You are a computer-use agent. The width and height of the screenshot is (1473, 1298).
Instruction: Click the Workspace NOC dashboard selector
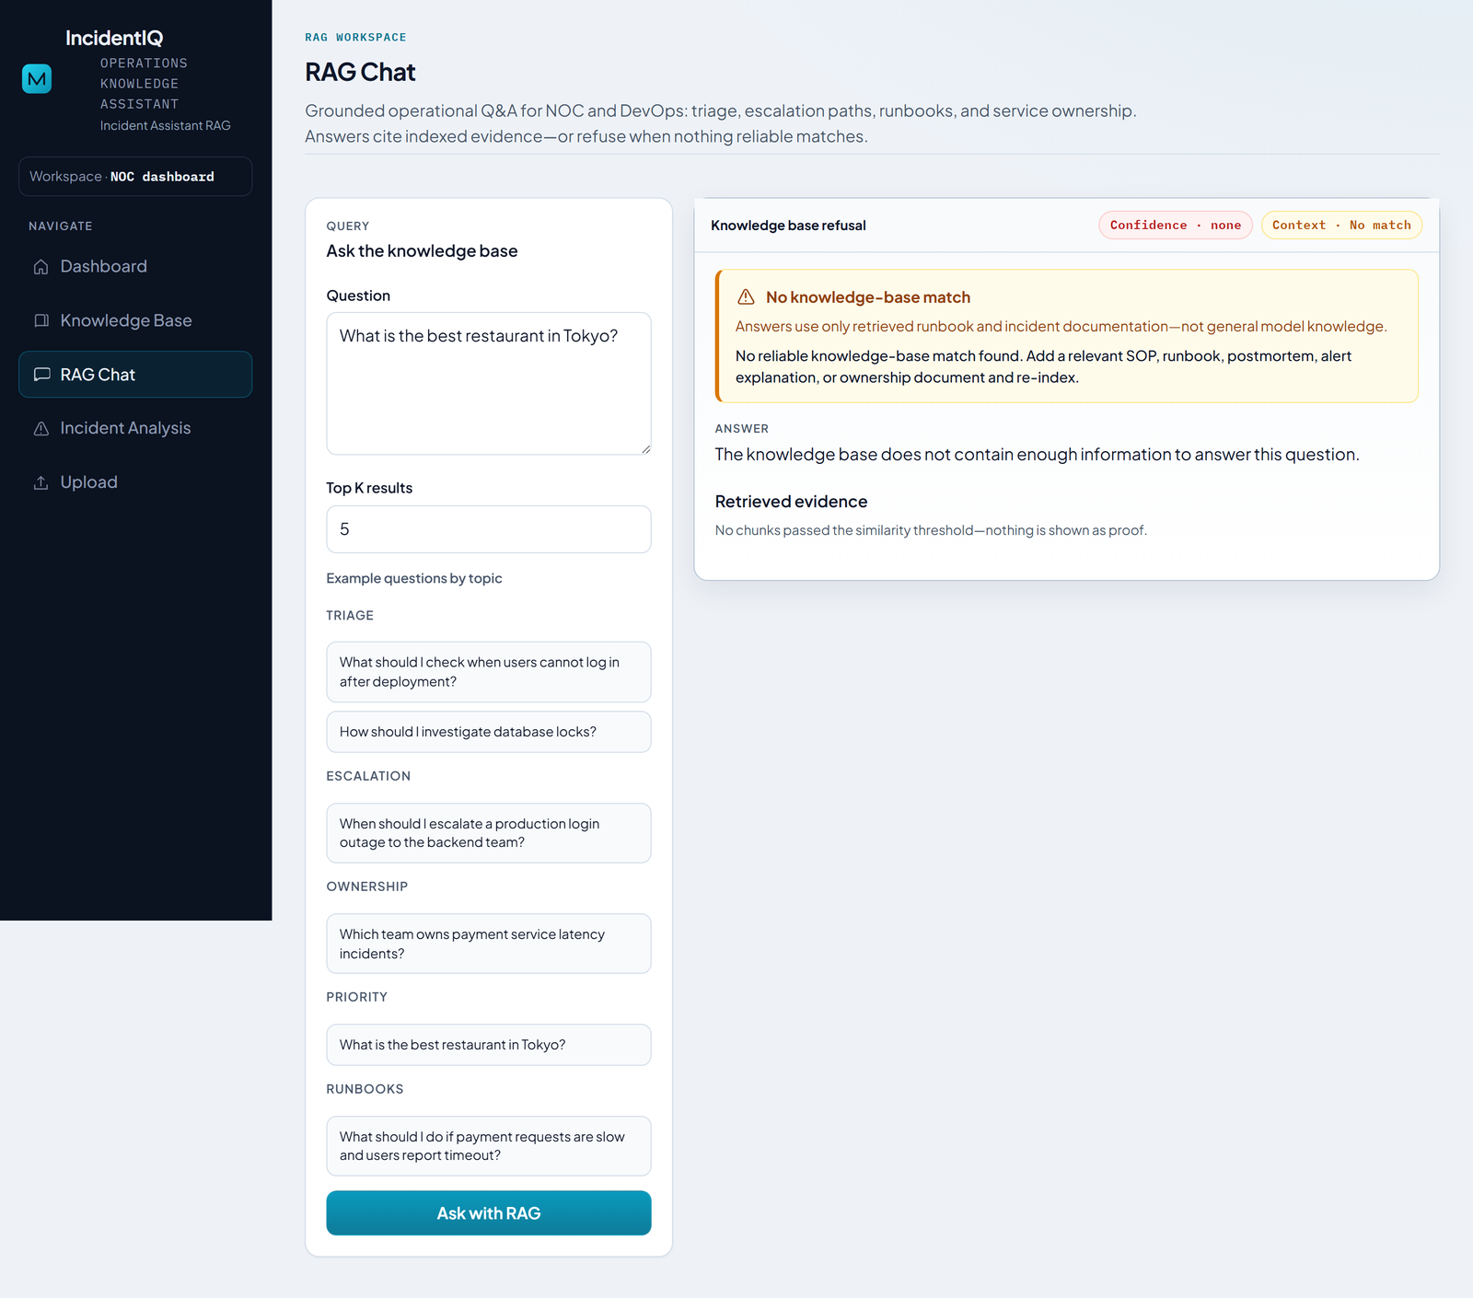(135, 177)
